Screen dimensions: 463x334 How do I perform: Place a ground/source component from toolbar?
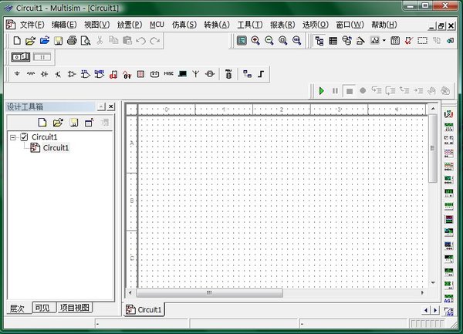pos(17,74)
